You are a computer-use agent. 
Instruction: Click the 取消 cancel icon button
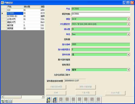[x=55, y=100]
